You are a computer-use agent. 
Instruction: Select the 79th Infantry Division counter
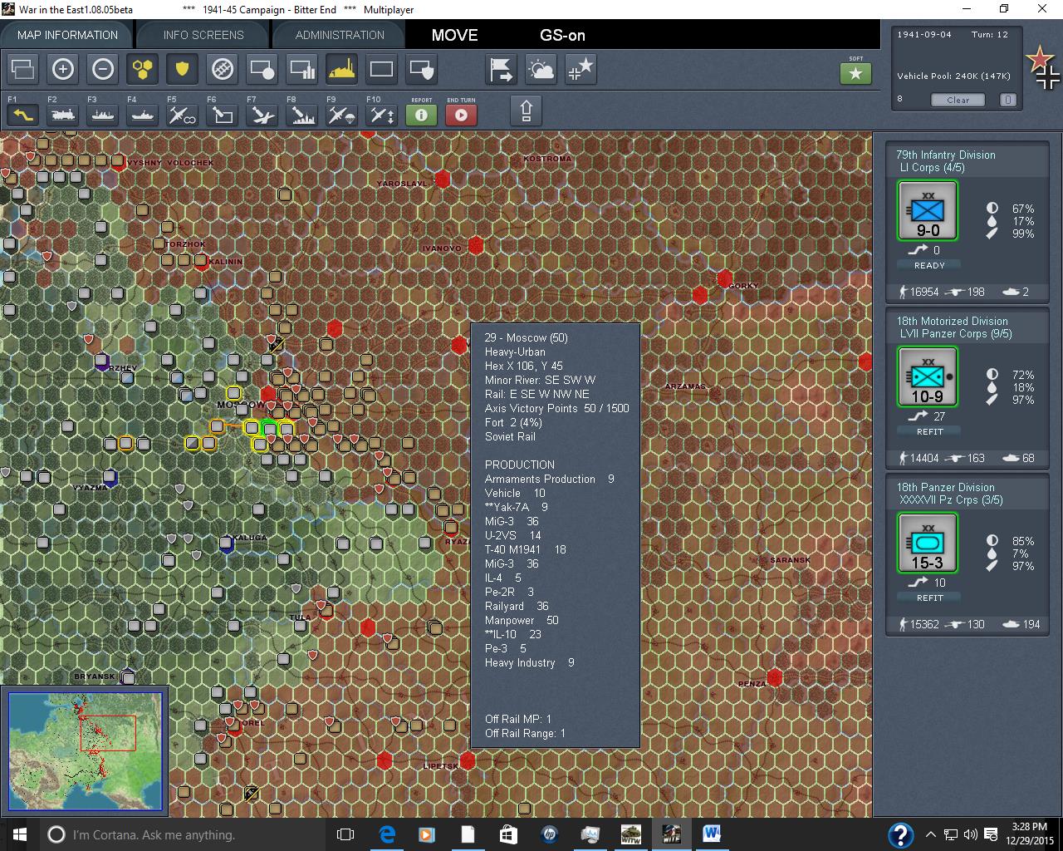tap(928, 211)
